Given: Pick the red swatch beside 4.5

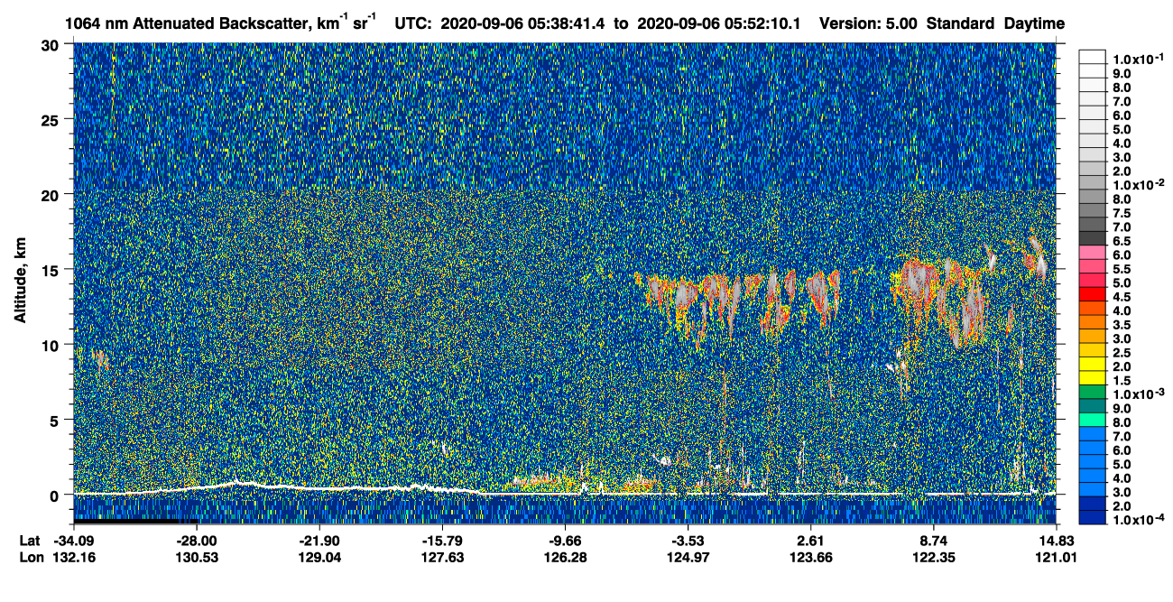Looking at the screenshot, I should click(1092, 294).
